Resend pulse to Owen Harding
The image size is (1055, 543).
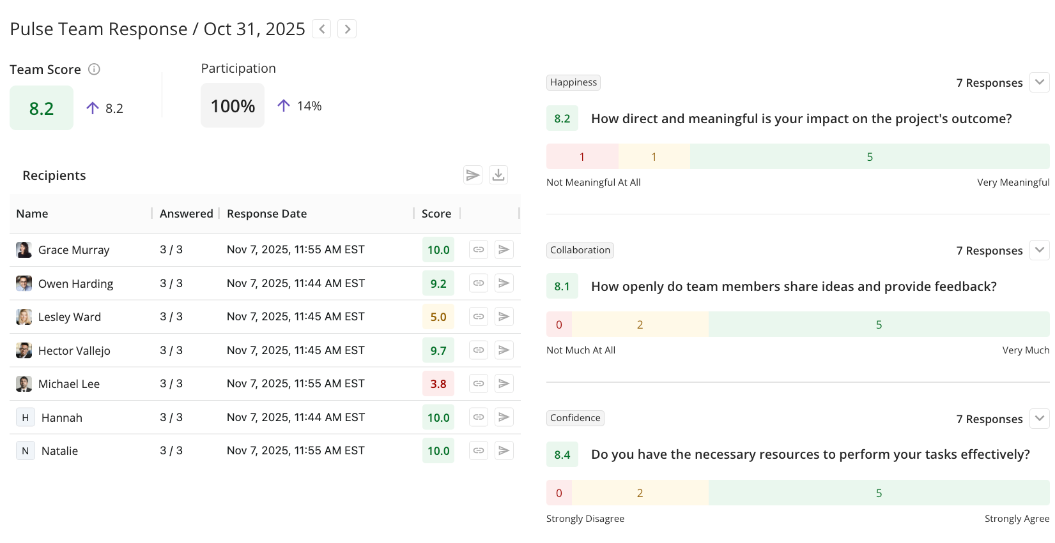coord(504,283)
